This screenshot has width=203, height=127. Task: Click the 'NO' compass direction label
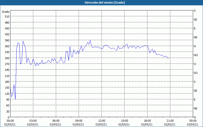[x=196, y=55]
